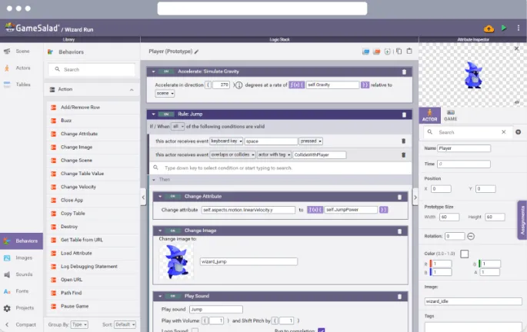This screenshot has width=527, height=332.
Task: Click the behaviors Search field
Action: click(x=92, y=69)
